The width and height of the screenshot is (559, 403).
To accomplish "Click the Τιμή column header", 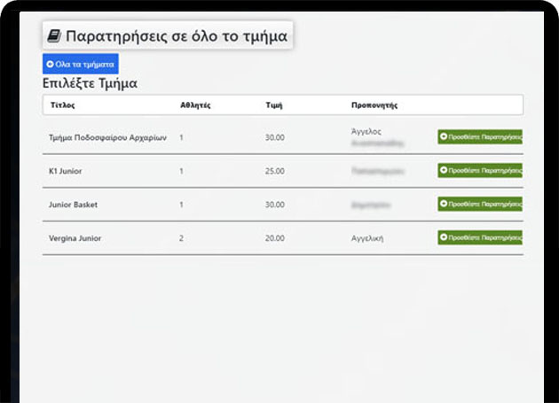I will pyautogui.click(x=274, y=105).
